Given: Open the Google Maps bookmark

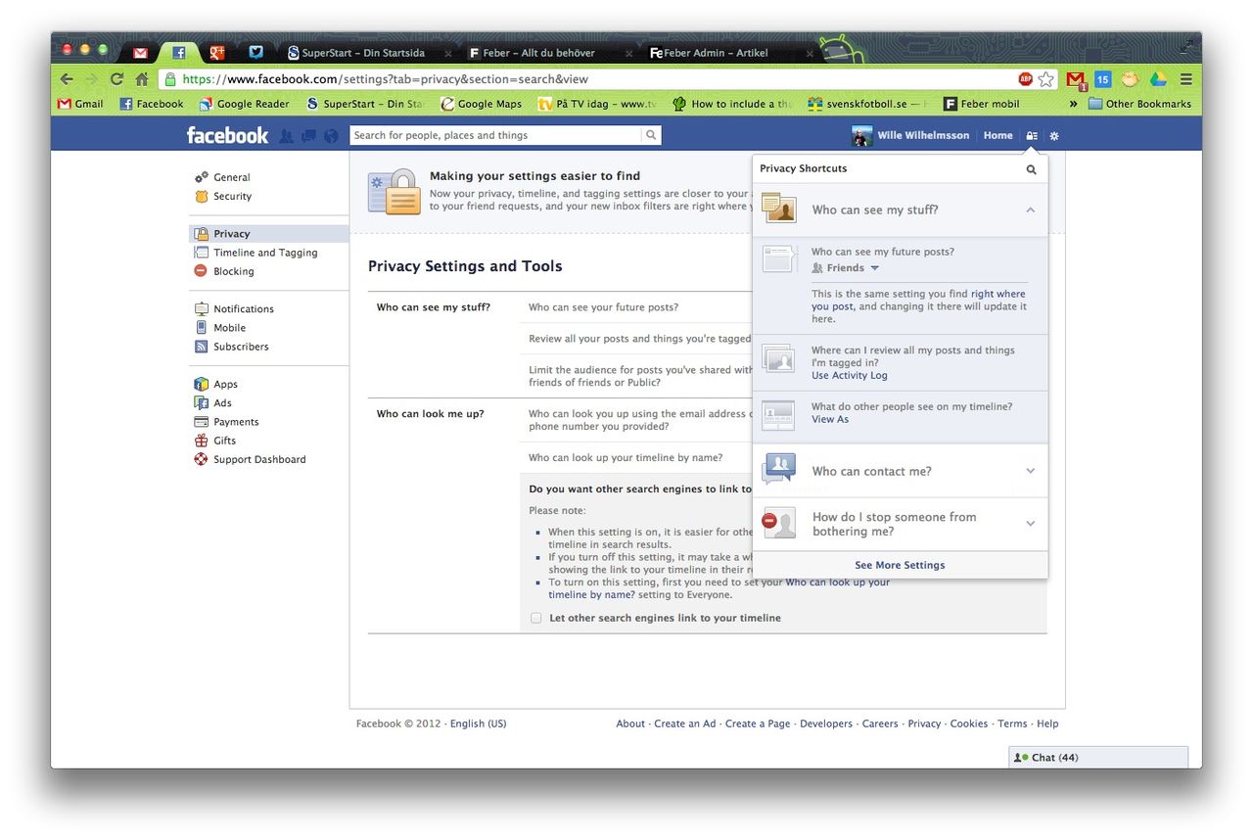Looking at the screenshot, I should point(482,104).
